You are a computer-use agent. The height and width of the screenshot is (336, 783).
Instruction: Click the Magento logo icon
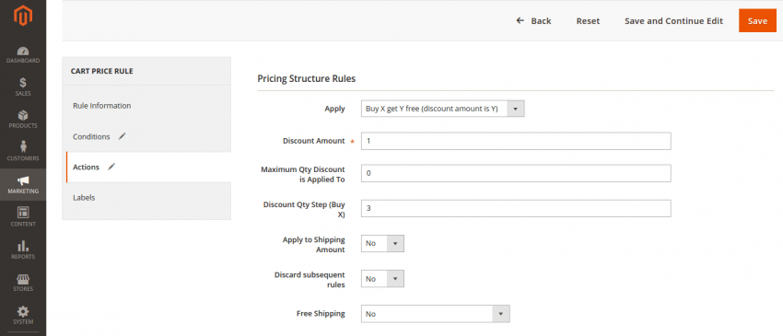click(23, 17)
